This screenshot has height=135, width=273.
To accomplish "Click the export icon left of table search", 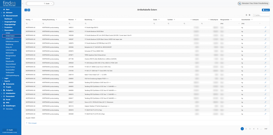I will (246, 15).
